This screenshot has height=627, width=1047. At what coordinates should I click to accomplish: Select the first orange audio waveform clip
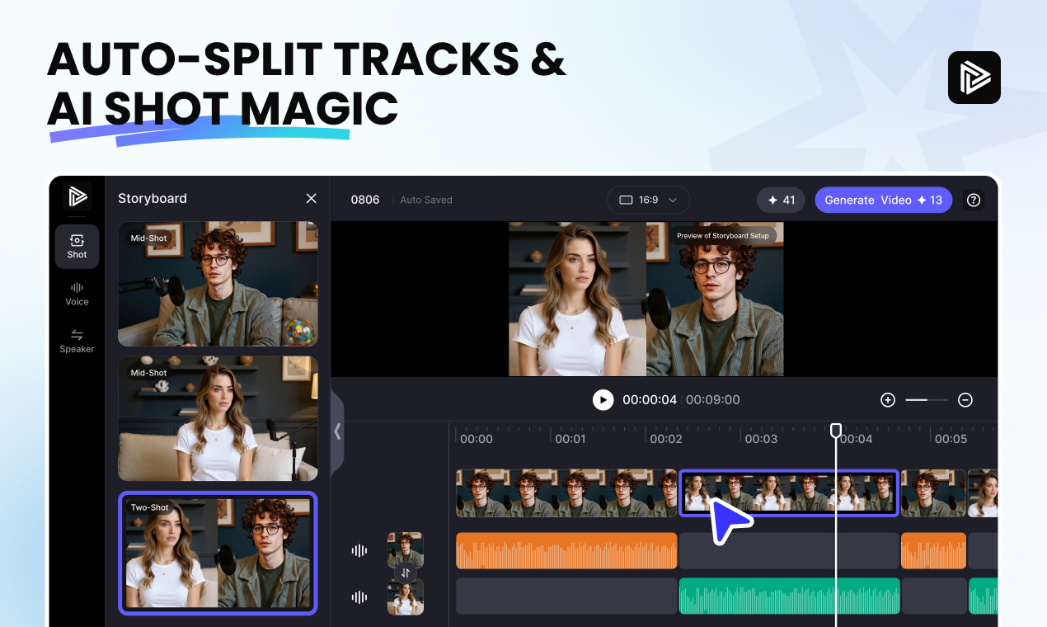[566, 550]
